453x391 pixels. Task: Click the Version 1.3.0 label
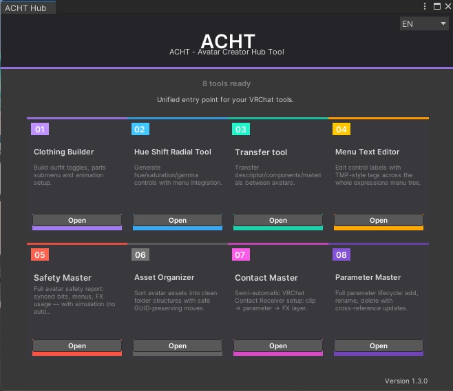point(406,381)
